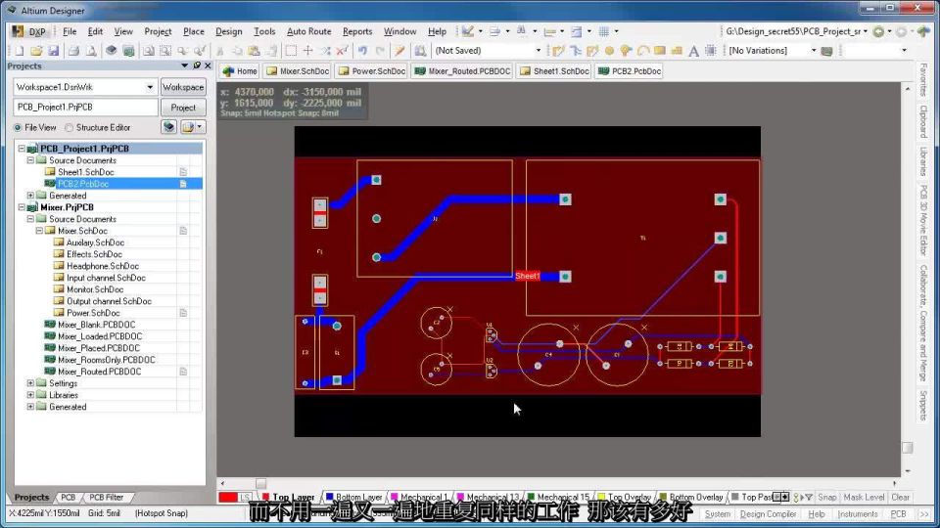The height and width of the screenshot is (528, 940).
Task: Redo the last undone action
Action: 380,51
